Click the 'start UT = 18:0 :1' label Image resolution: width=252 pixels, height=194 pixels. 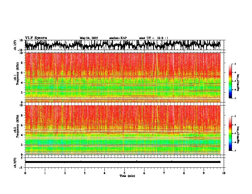[x=154, y=38]
